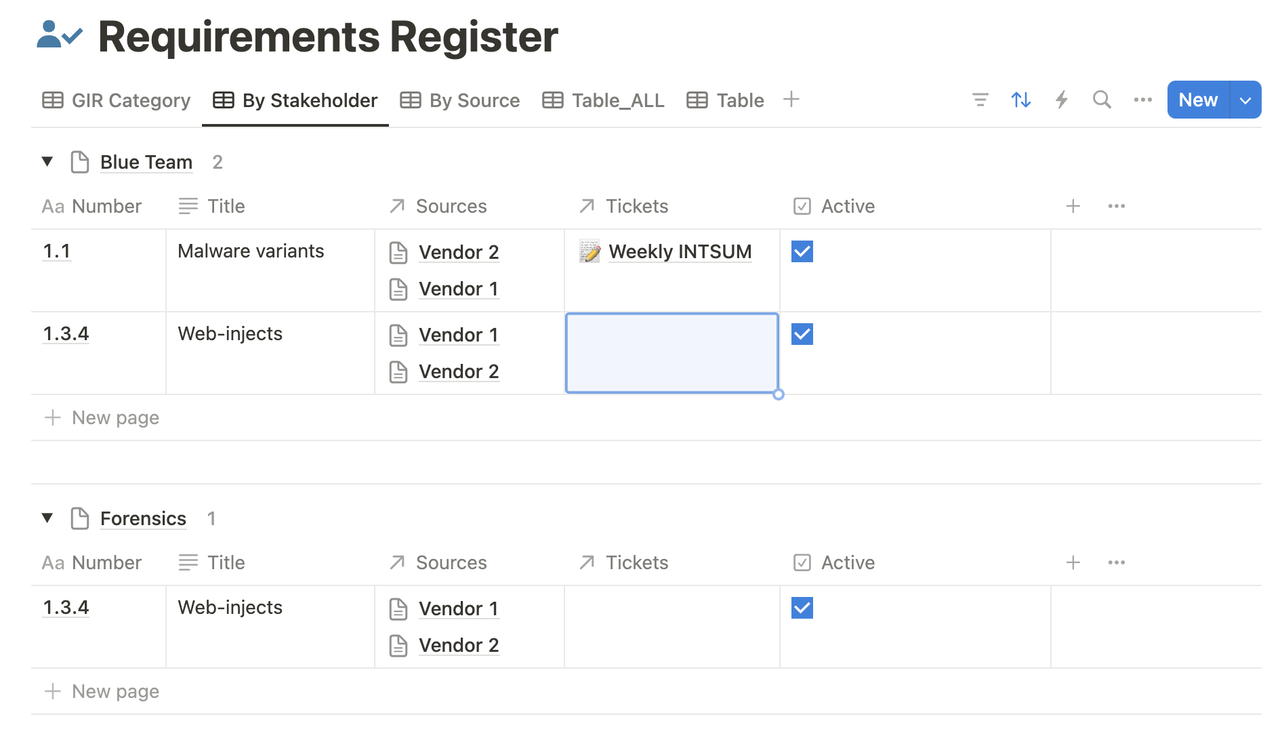The width and height of the screenshot is (1282, 744).
Task: Open the Weekly INTSUM ticket link
Action: tap(680, 251)
